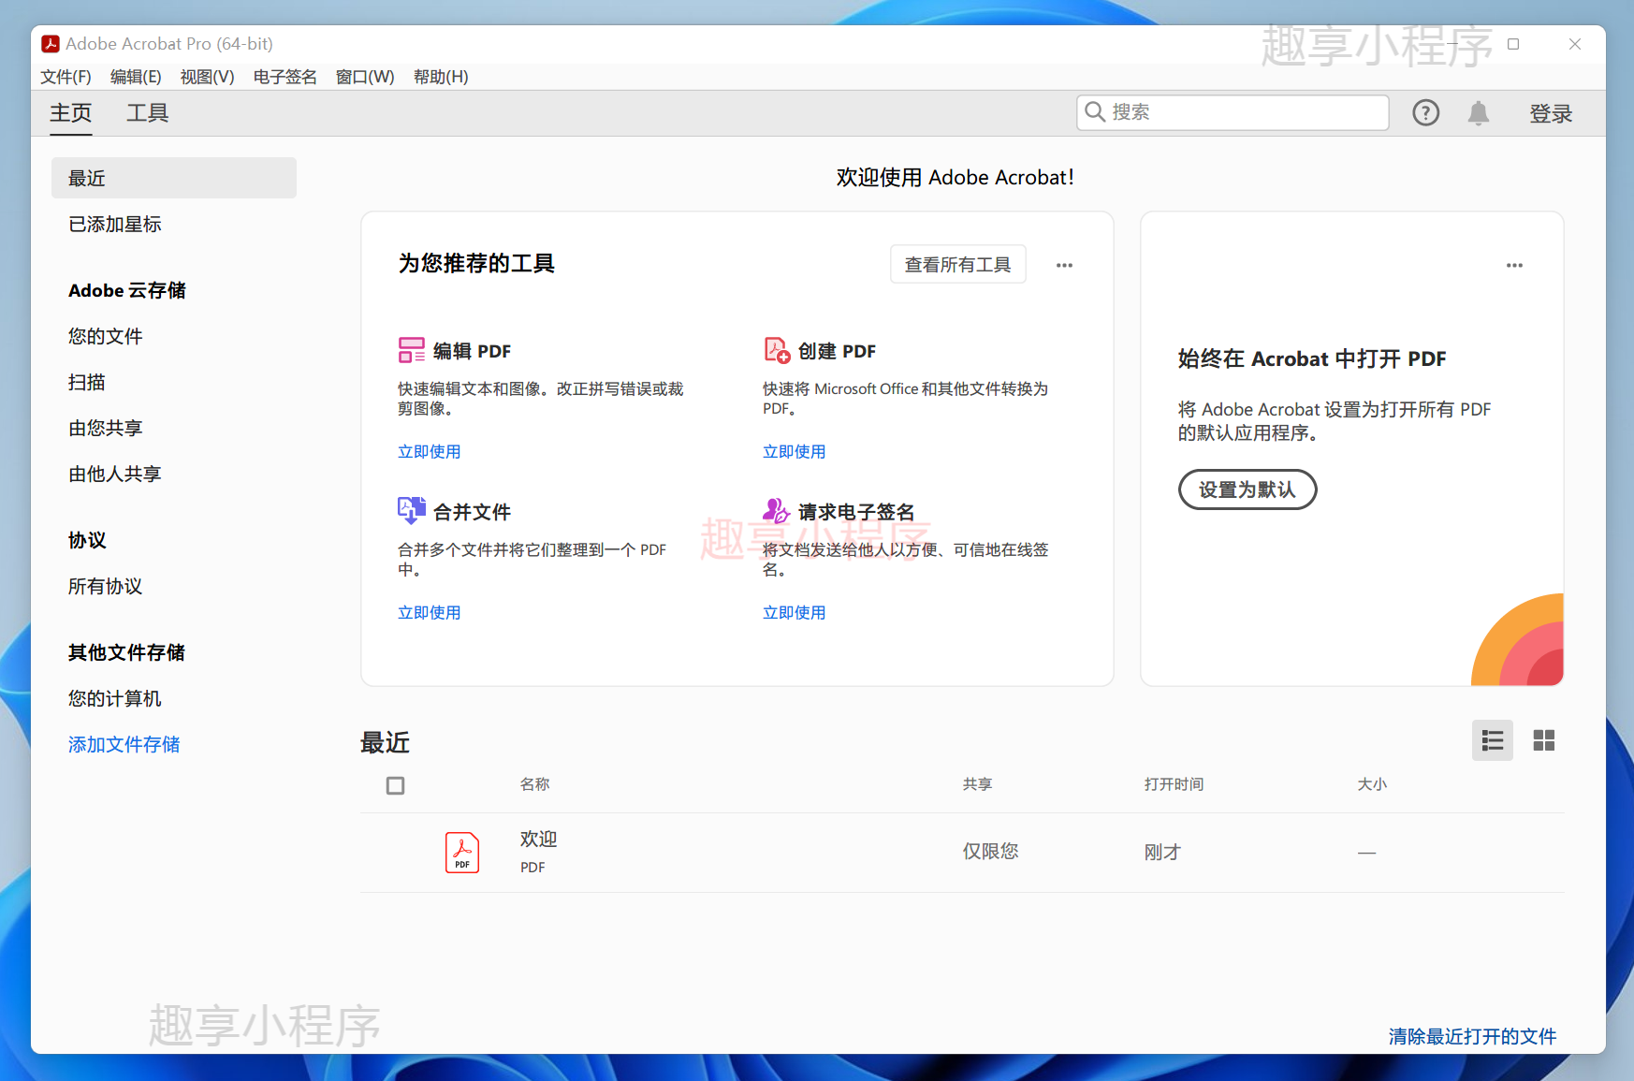Click the 大小 column header
This screenshot has width=1634, height=1081.
coord(1373,784)
